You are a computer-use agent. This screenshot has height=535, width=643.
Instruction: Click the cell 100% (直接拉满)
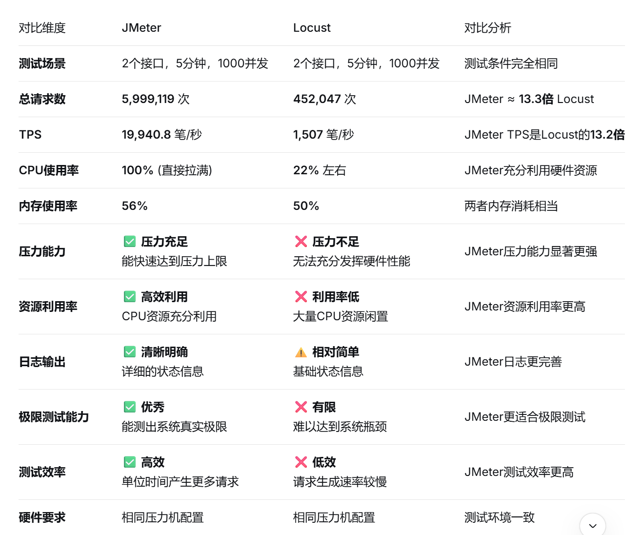(x=167, y=170)
